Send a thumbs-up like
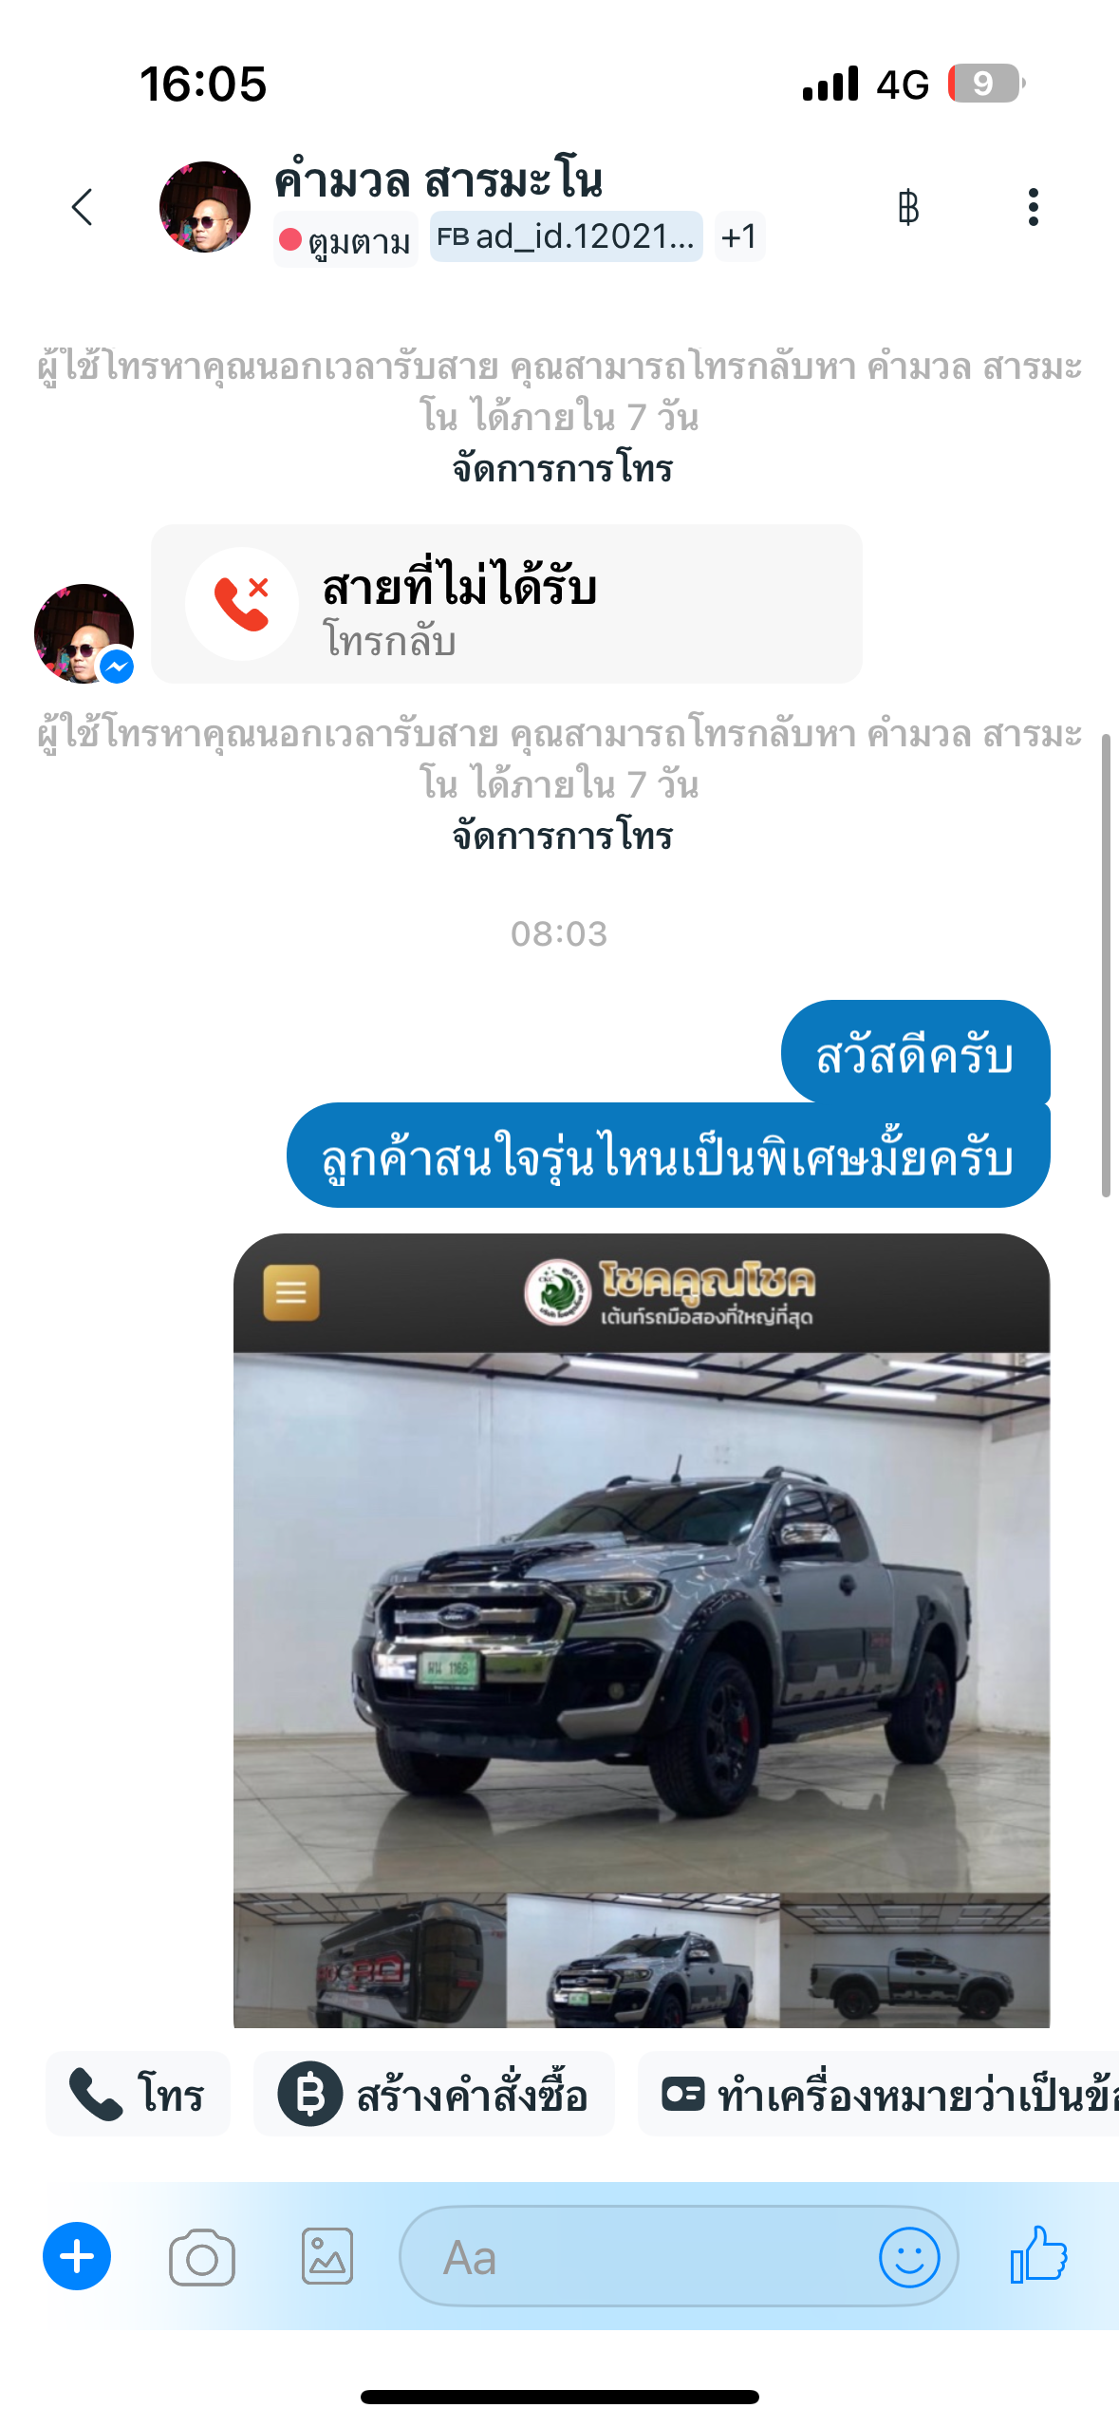Screen dimensions: 1119x2427 (x=1039, y=2255)
